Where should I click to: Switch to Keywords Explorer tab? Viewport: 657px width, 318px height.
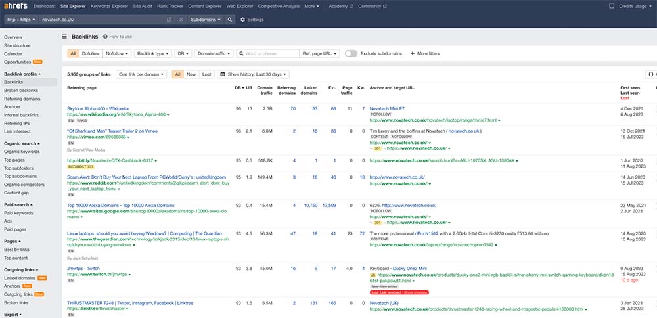click(109, 6)
